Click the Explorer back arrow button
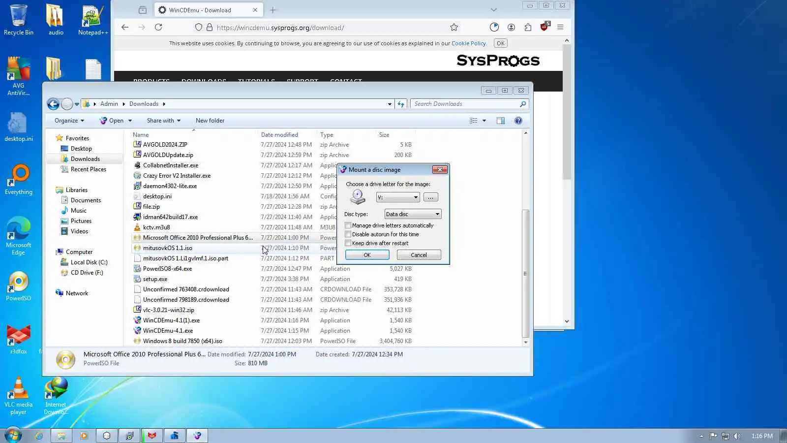 [x=53, y=104]
